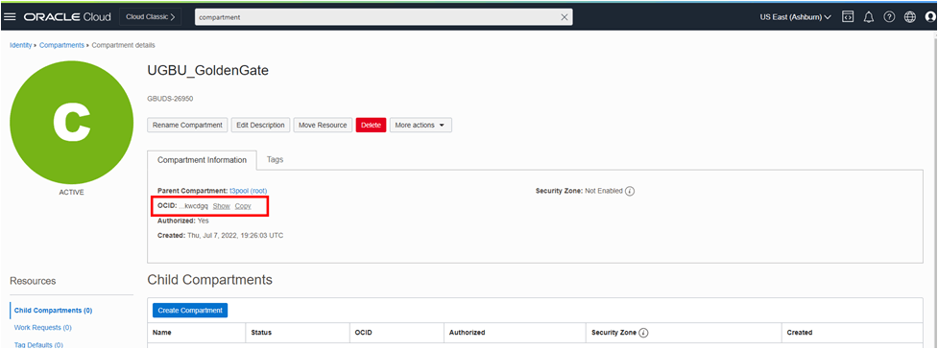Viewport: 938px width, 349px height.
Task: Click the Child Compartments section heading
Action: [x=209, y=280]
